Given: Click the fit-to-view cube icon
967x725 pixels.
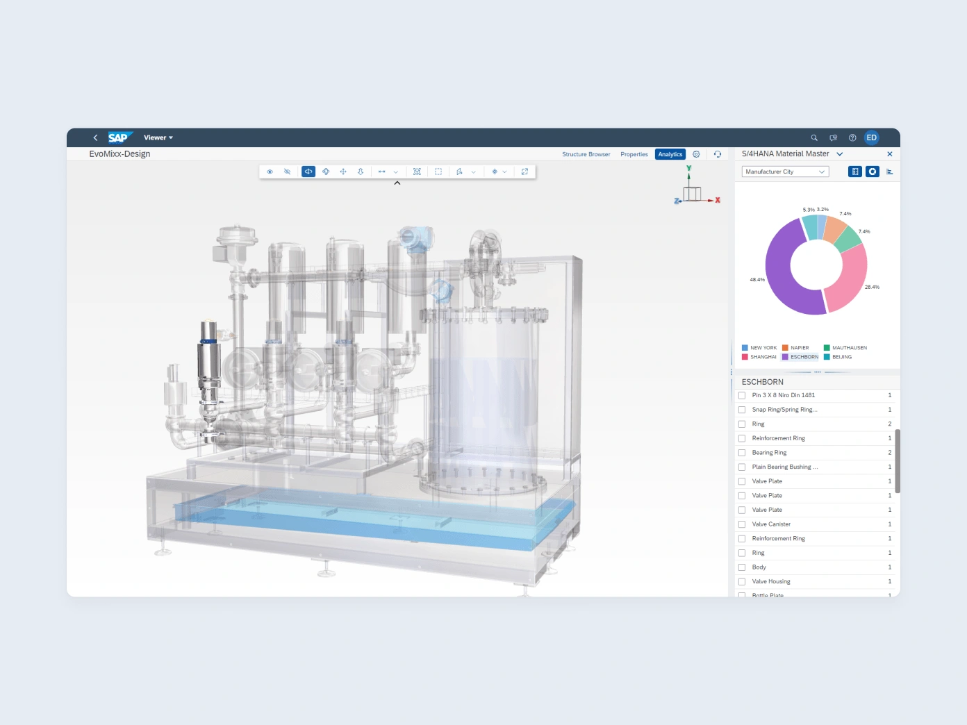Looking at the screenshot, I should tap(417, 172).
